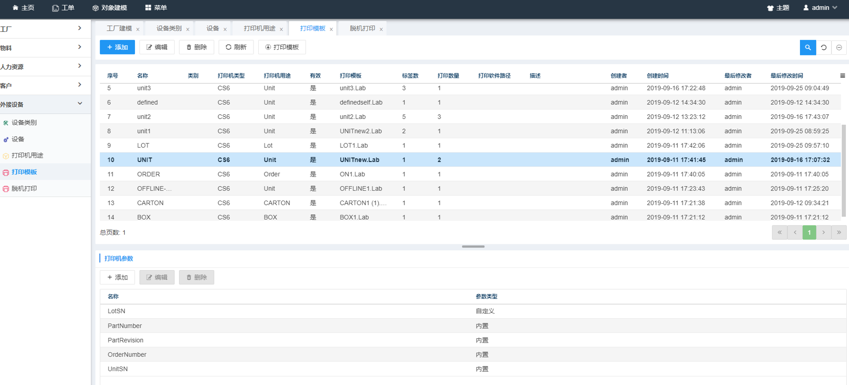Select row with UNITnew2.Lab template
This screenshot has height=385, width=849.
pyautogui.click(x=470, y=131)
